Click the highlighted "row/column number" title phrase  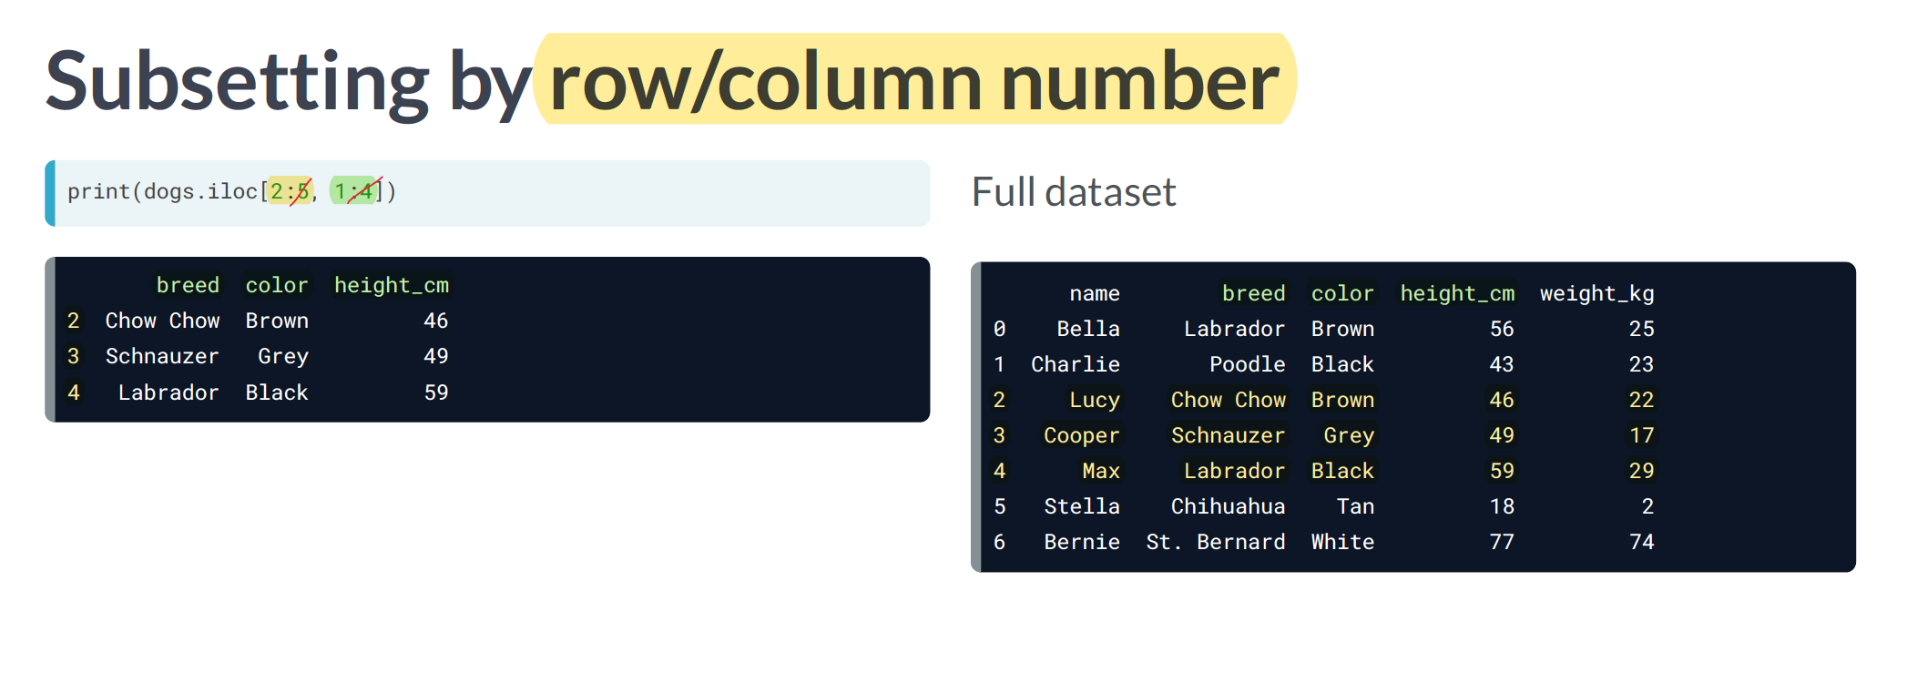(x=914, y=82)
